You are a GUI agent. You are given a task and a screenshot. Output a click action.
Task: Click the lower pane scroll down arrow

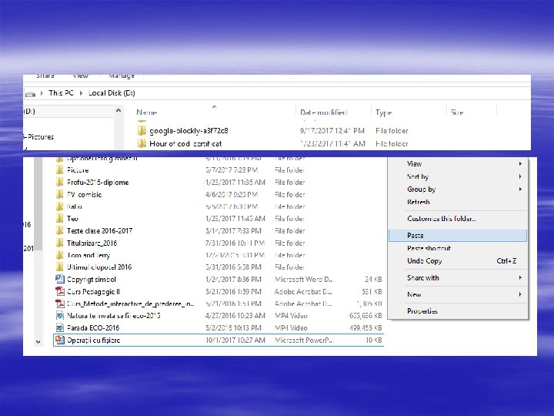pos(38,342)
